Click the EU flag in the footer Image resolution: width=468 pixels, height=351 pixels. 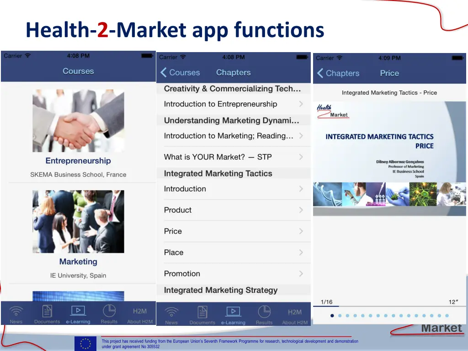(x=85, y=344)
